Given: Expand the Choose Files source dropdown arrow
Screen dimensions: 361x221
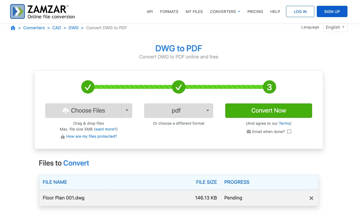Looking at the screenshot, I should [127, 110].
